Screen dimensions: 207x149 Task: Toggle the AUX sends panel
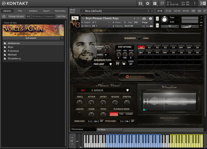point(199,11)
